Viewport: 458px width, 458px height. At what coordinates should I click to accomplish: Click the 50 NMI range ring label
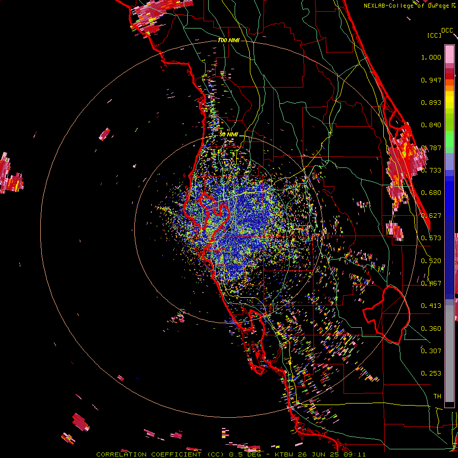click(228, 134)
